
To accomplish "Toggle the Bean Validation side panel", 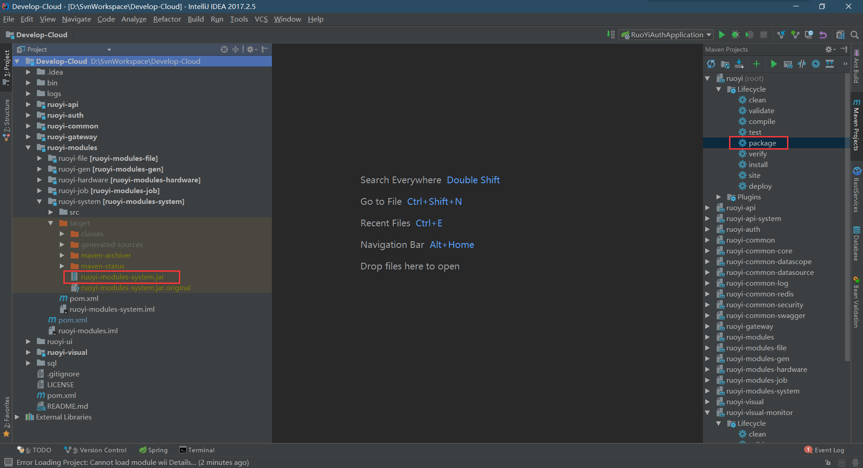I will tap(856, 302).
